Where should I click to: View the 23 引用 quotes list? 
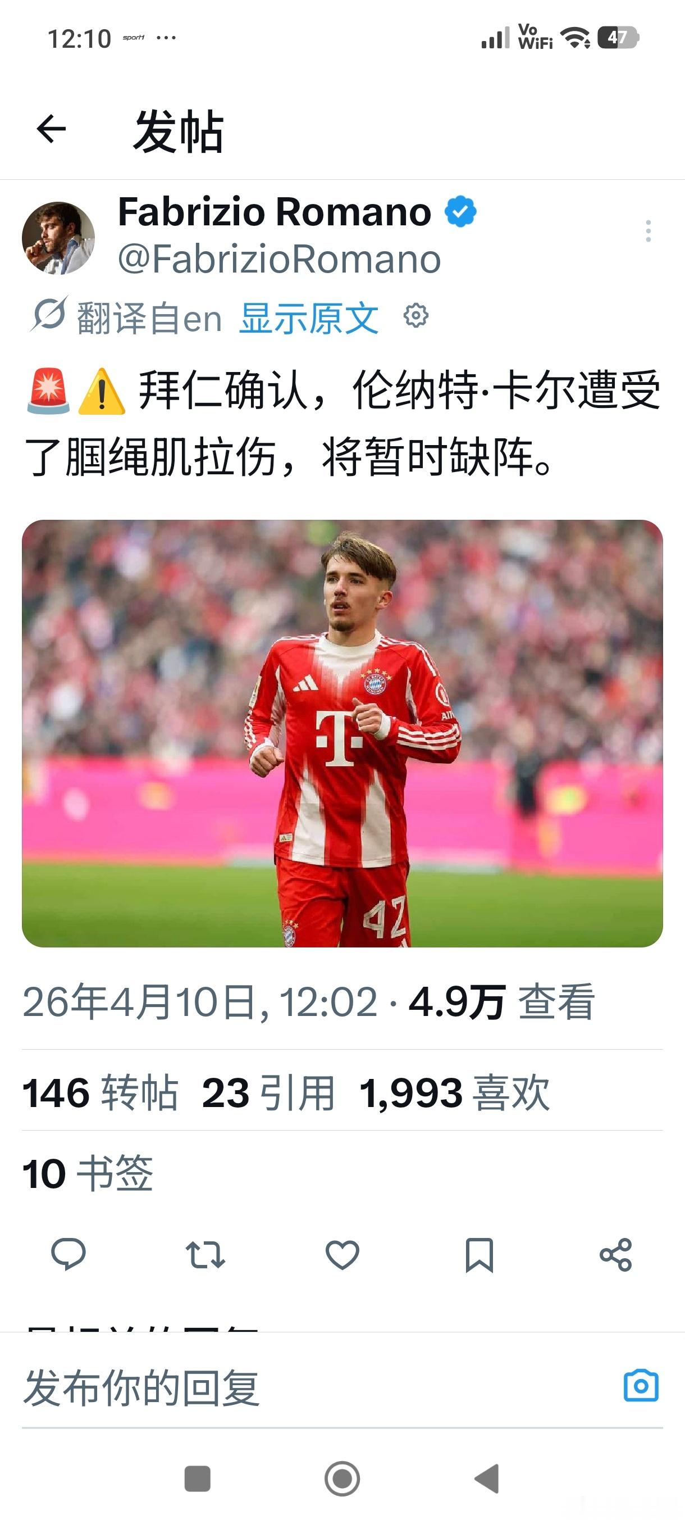coord(269,1092)
